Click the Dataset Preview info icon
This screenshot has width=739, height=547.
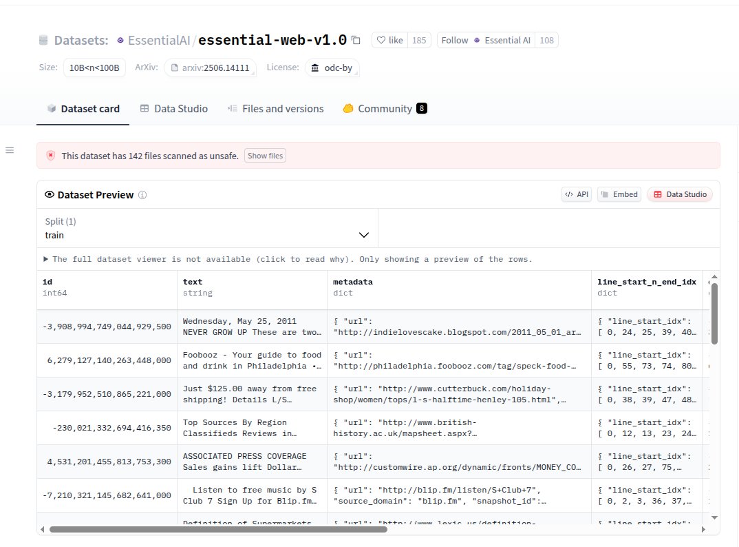pos(142,195)
